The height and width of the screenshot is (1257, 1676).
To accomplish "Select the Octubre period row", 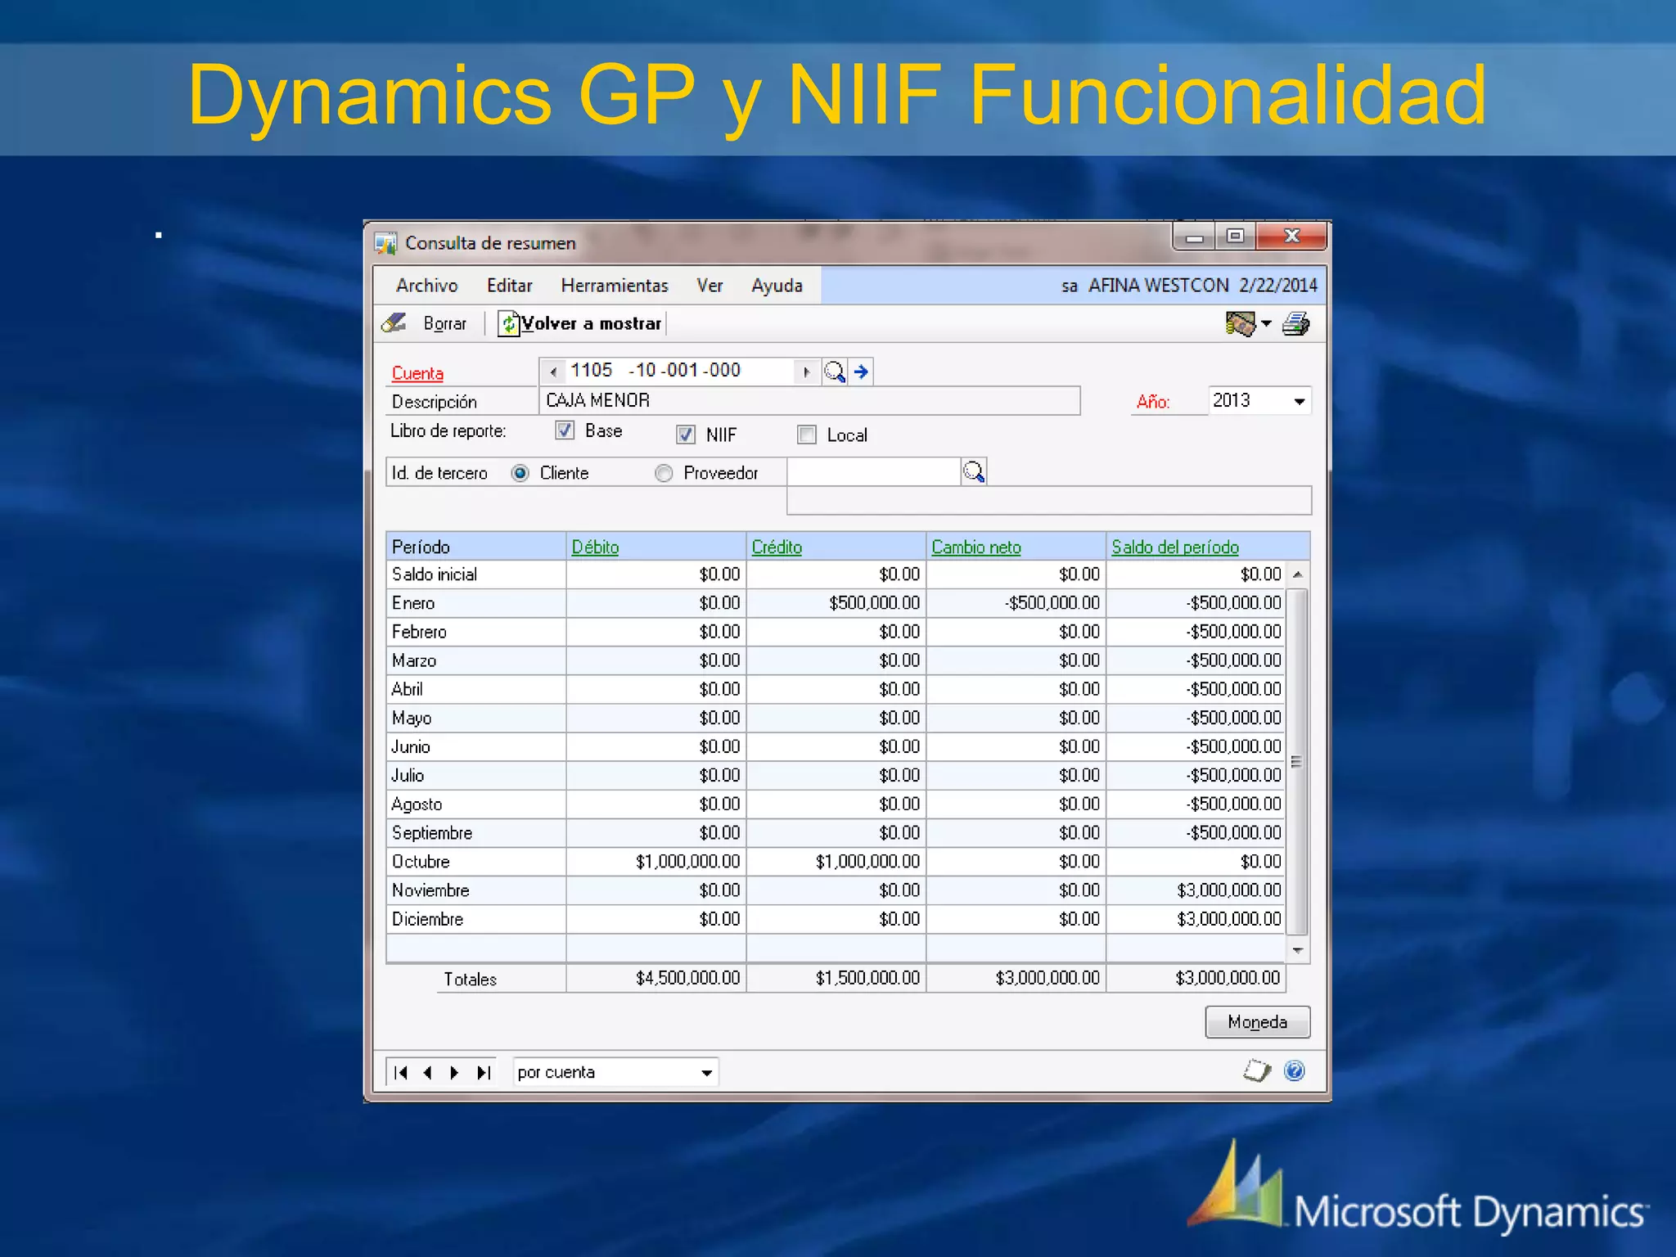I will (836, 862).
